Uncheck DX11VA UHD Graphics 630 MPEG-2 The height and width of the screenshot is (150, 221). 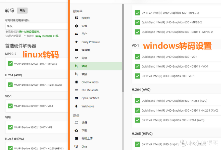tap(137, 13)
